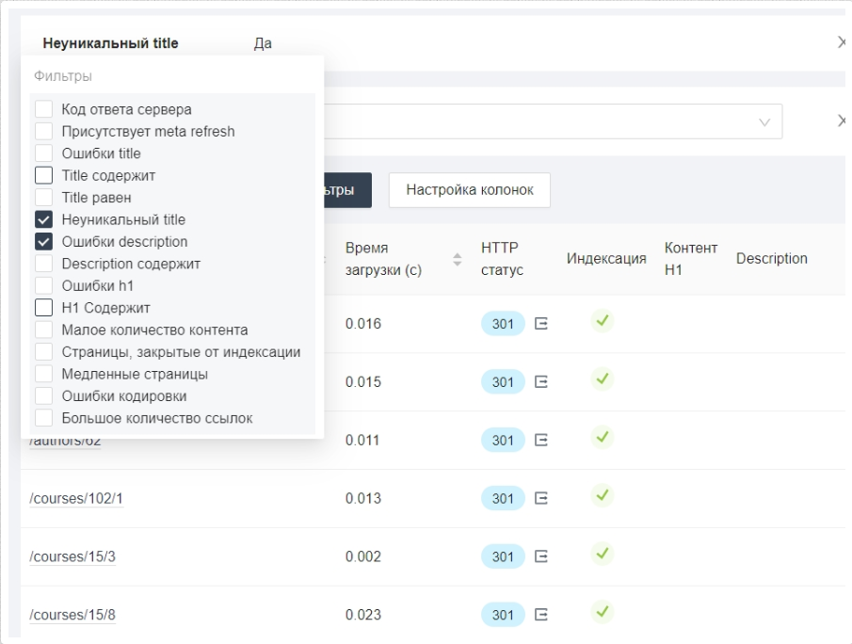852x644 pixels.
Task: Open the Настройка колонок column settings
Action: point(469,190)
